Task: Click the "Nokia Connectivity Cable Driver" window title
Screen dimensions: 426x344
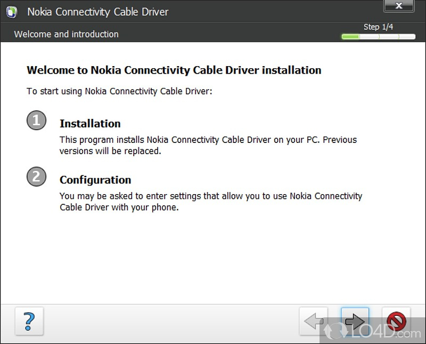Action: [x=98, y=12]
